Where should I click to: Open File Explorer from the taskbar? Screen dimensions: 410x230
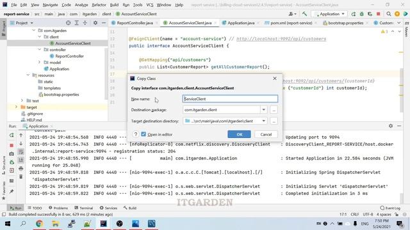coord(55,224)
